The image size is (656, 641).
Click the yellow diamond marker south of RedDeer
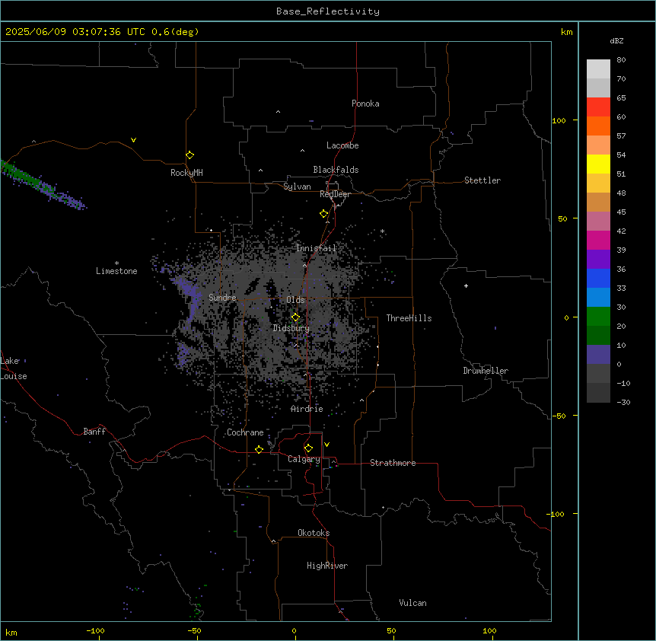[323, 214]
